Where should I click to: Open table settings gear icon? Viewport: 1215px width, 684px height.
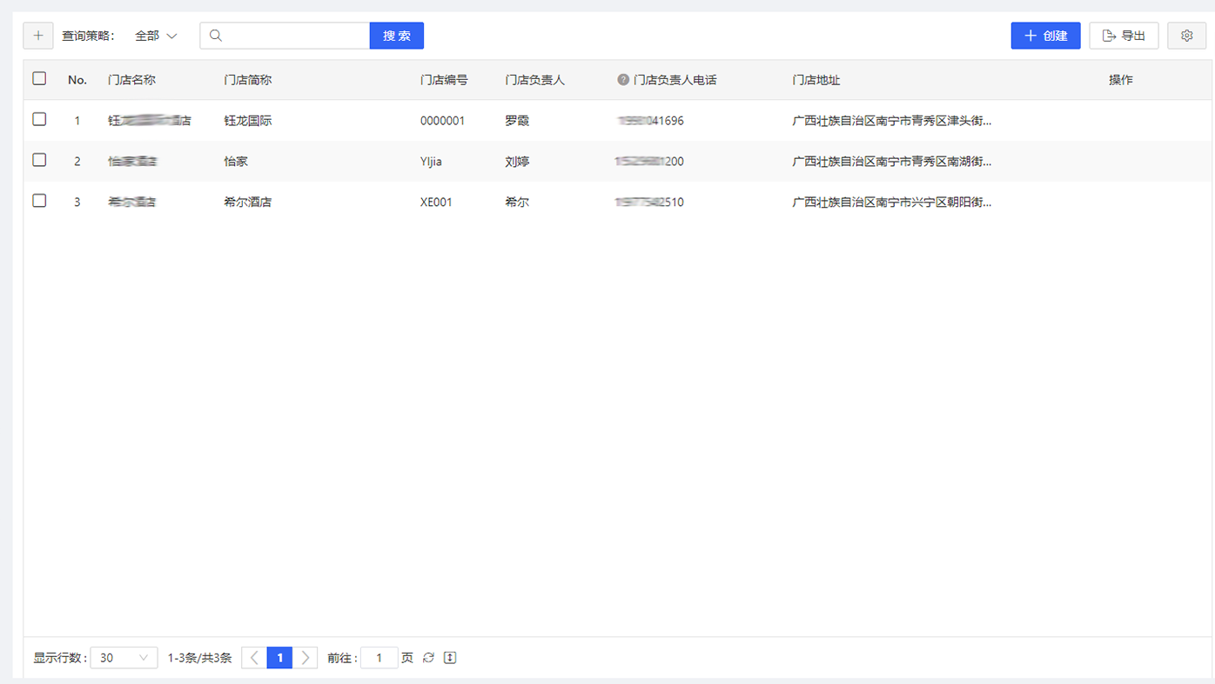tap(1186, 36)
